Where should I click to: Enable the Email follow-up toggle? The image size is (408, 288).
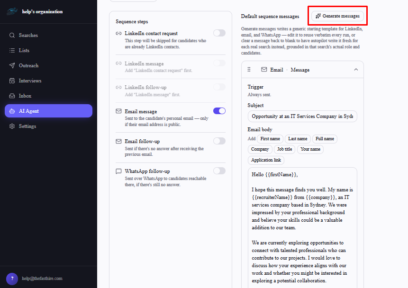click(219, 141)
